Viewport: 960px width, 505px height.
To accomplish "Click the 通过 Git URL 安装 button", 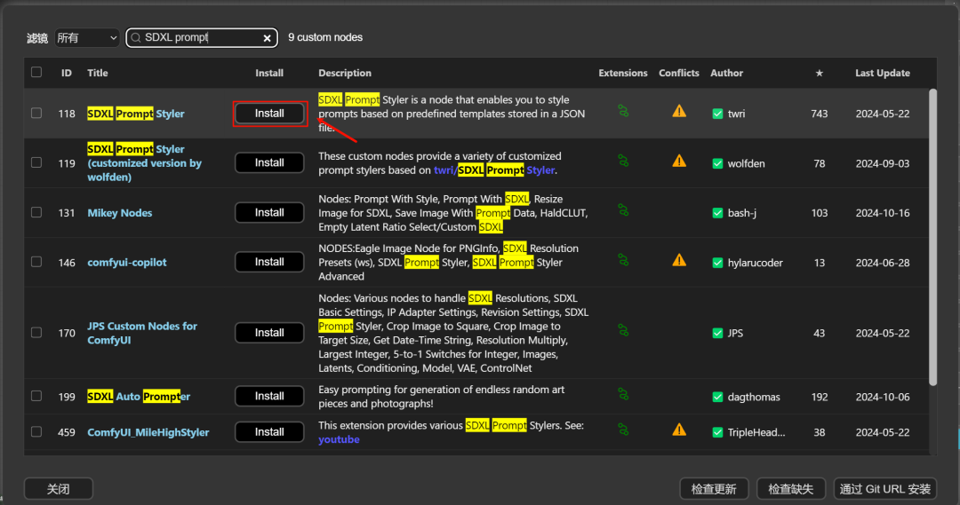I will pyautogui.click(x=885, y=488).
